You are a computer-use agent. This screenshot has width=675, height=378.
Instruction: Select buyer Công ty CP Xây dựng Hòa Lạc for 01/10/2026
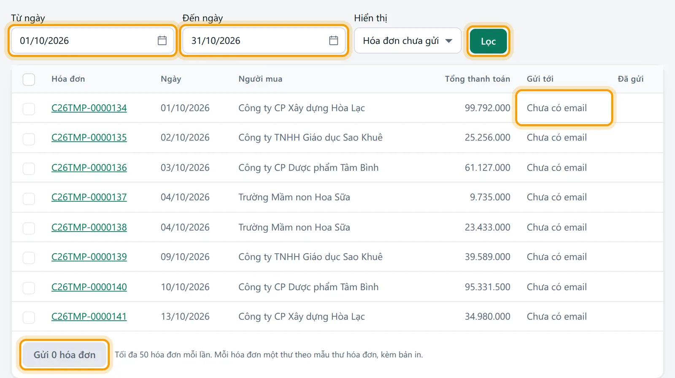pyautogui.click(x=302, y=108)
